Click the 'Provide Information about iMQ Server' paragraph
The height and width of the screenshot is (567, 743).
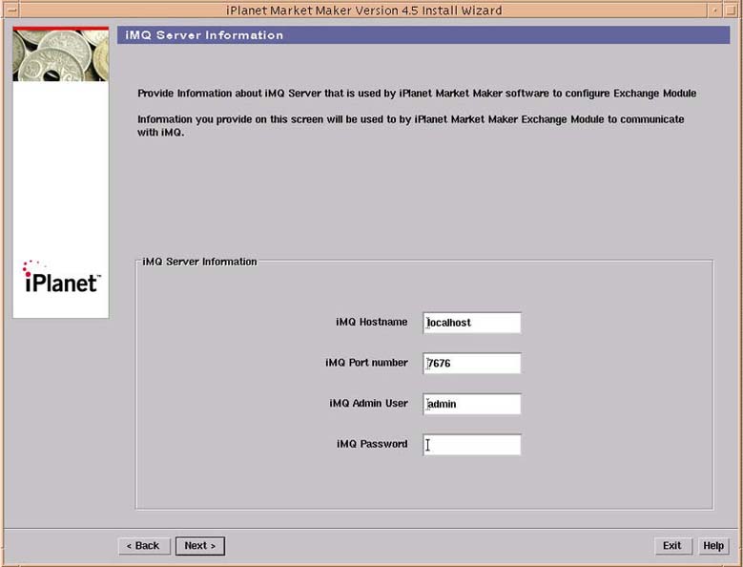(x=417, y=93)
